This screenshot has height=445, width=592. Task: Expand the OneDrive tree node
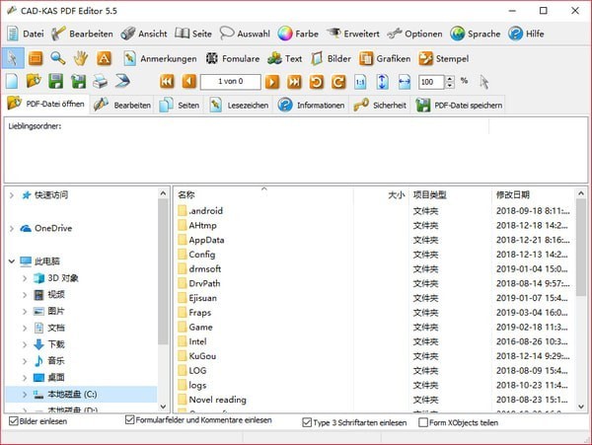coord(12,228)
